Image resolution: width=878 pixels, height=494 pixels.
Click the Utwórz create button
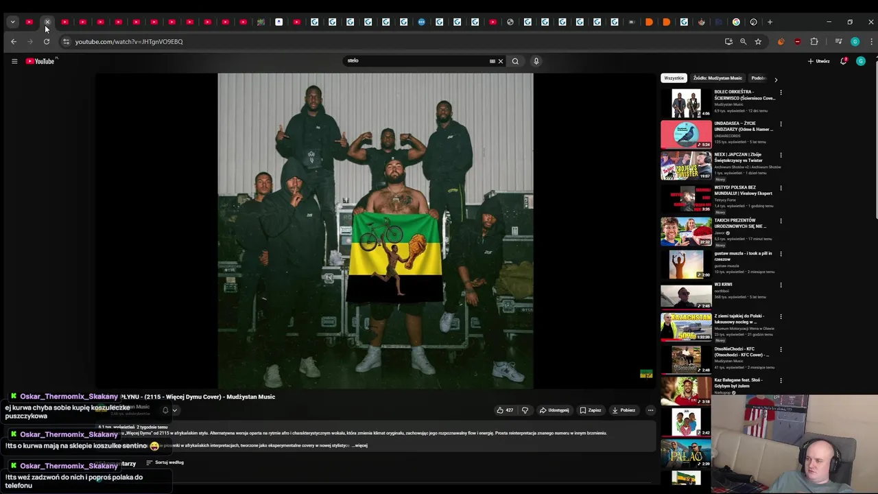pyautogui.click(x=818, y=61)
